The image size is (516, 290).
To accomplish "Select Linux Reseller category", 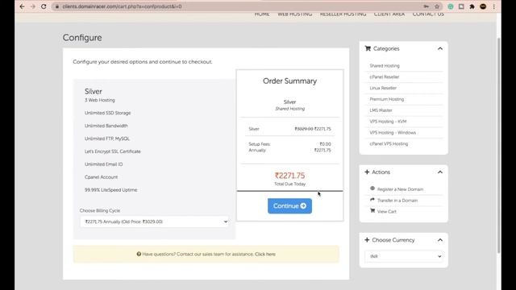I will (383, 88).
